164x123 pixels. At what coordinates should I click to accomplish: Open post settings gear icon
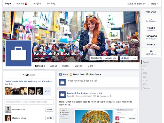111,96
